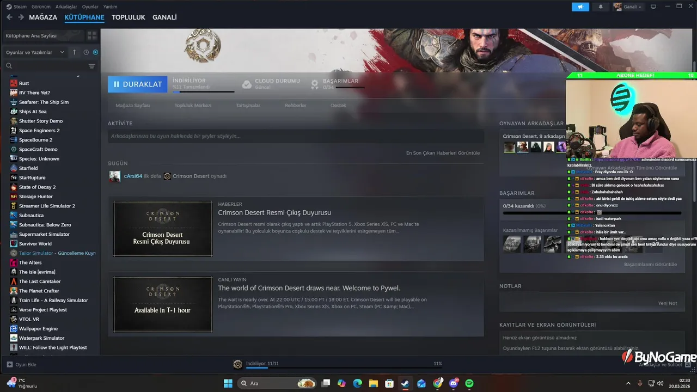Screen dimensions: 697x392
Task: Switch to the TOPLULUK tab
Action: [129, 17]
